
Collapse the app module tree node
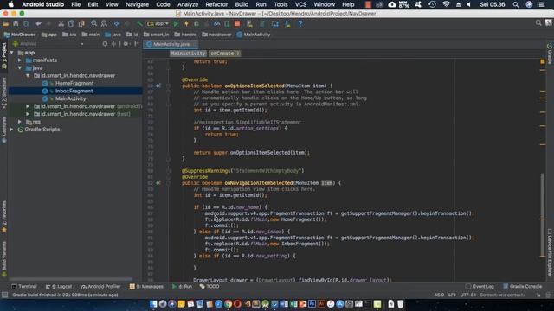click(x=12, y=53)
